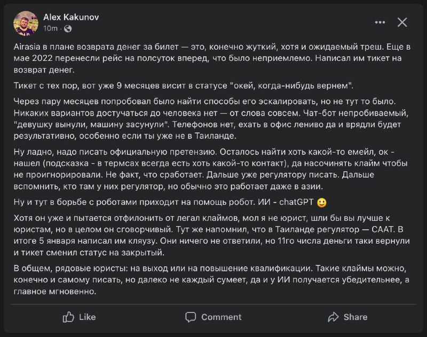
Task: Open the Alex Kakunov name link
Action: (x=71, y=17)
